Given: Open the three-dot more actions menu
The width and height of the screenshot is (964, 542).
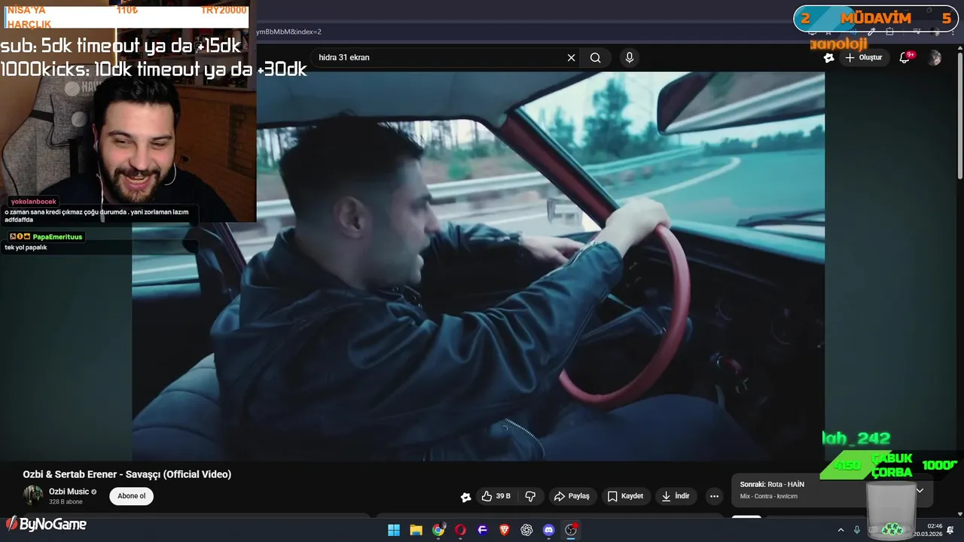Looking at the screenshot, I should coord(714,496).
